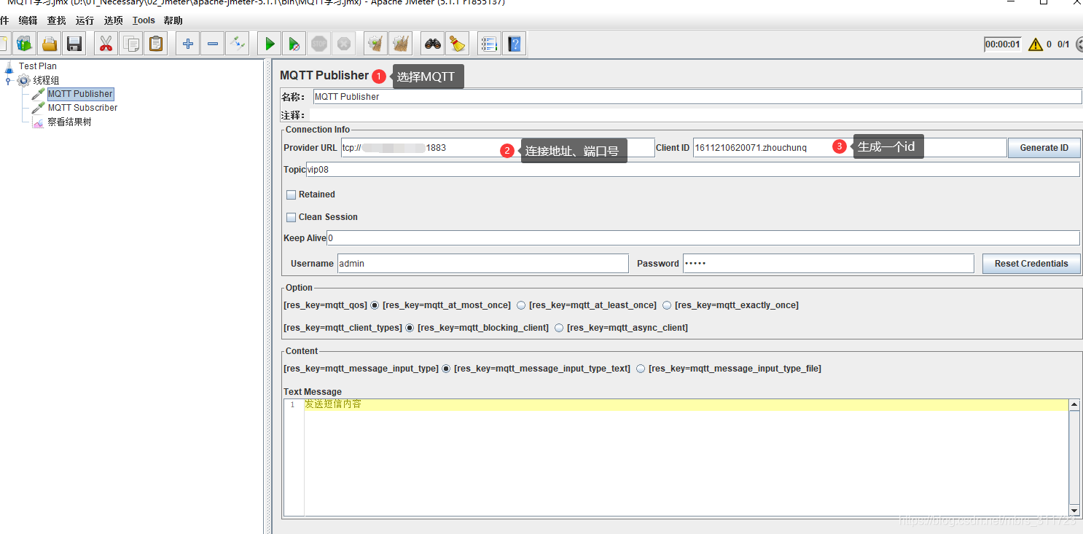Screen dimensions: 1083x534
Task: Select mqtt_message_input_type_text radio option
Action: click(x=446, y=369)
